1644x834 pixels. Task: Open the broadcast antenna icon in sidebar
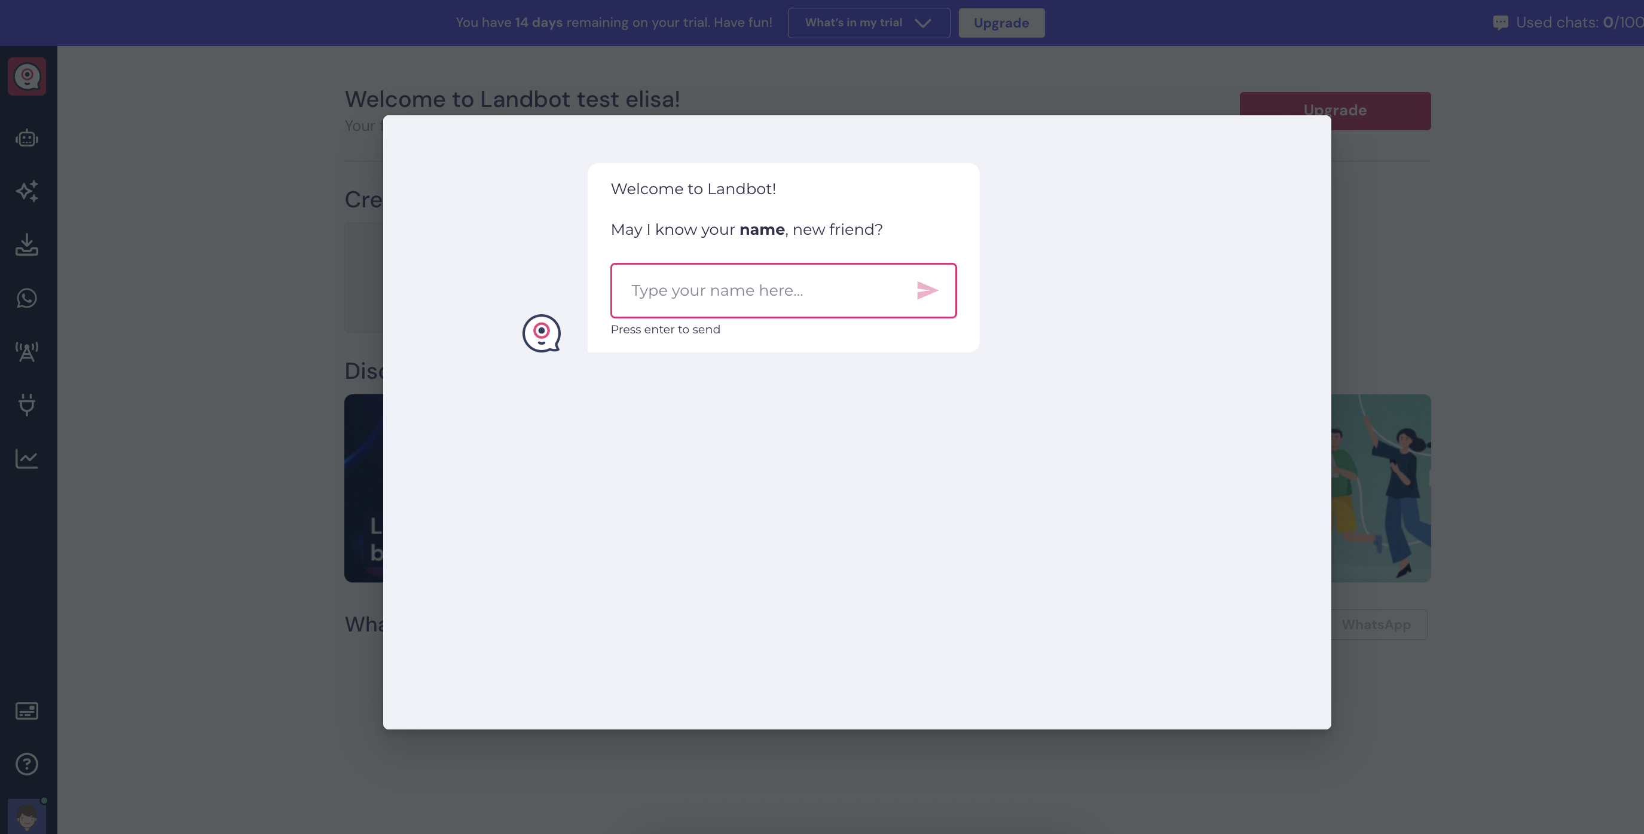pos(27,351)
